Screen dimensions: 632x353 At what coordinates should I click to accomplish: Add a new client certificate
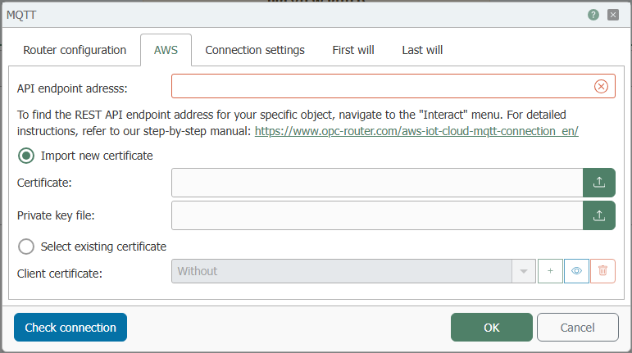[x=550, y=271]
